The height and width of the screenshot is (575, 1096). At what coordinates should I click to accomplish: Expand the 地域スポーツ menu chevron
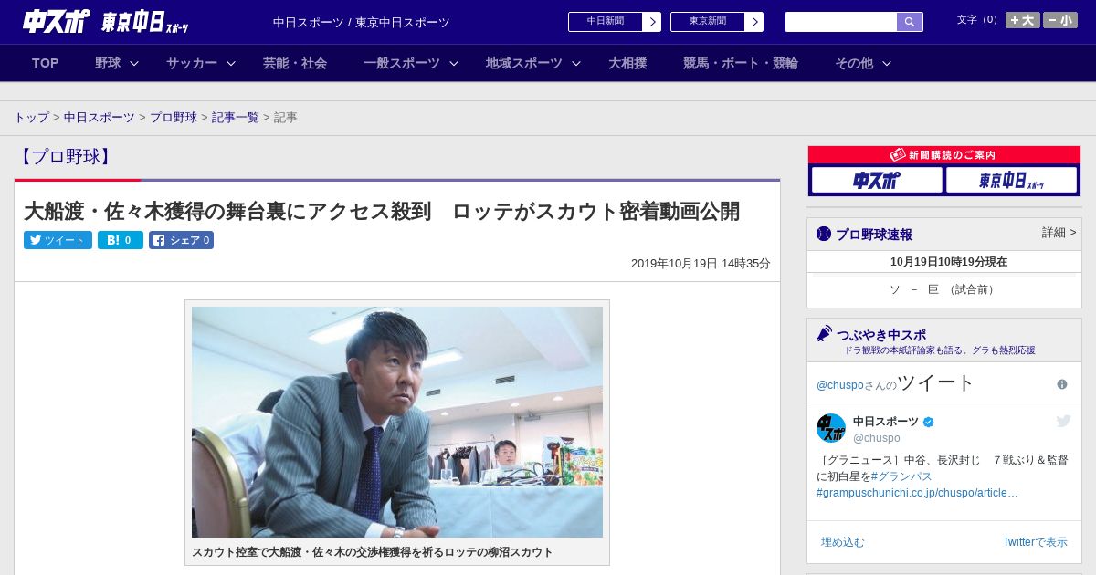(576, 63)
